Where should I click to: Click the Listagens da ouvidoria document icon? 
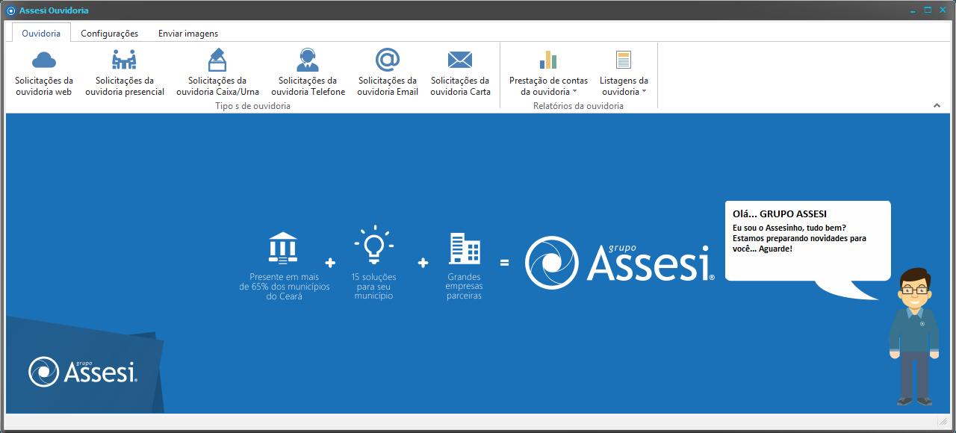pyautogui.click(x=624, y=60)
